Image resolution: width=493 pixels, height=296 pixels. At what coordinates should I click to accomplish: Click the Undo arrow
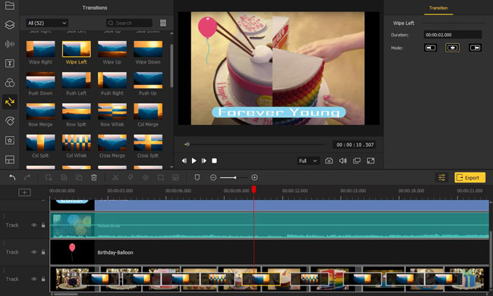coord(12,178)
